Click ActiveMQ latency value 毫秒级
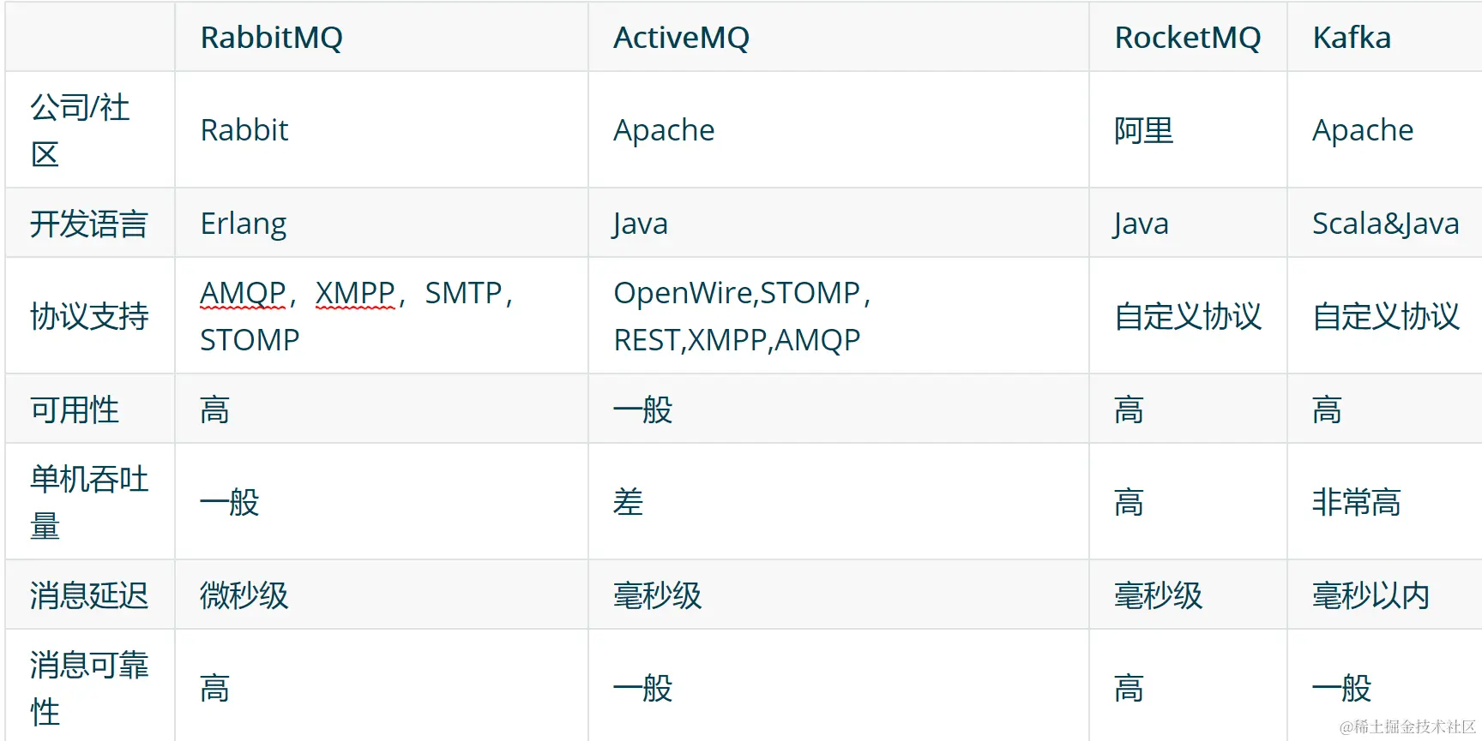This screenshot has width=1482, height=741. pos(658,595)
